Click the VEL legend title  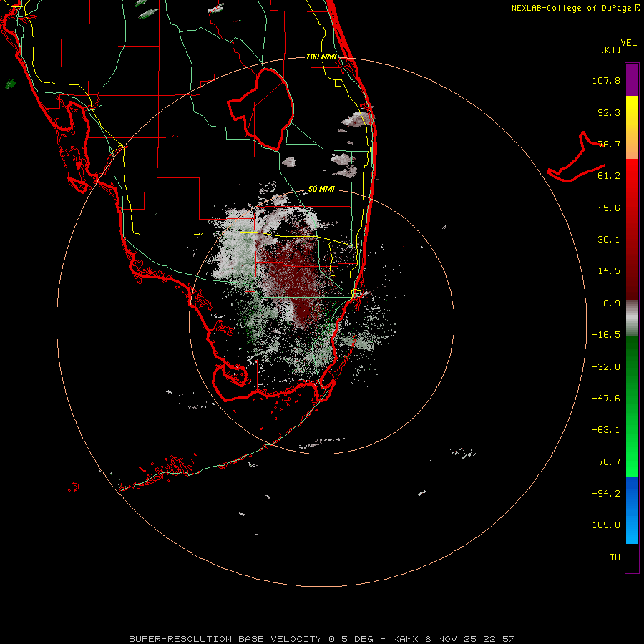[x=628, y=43]
